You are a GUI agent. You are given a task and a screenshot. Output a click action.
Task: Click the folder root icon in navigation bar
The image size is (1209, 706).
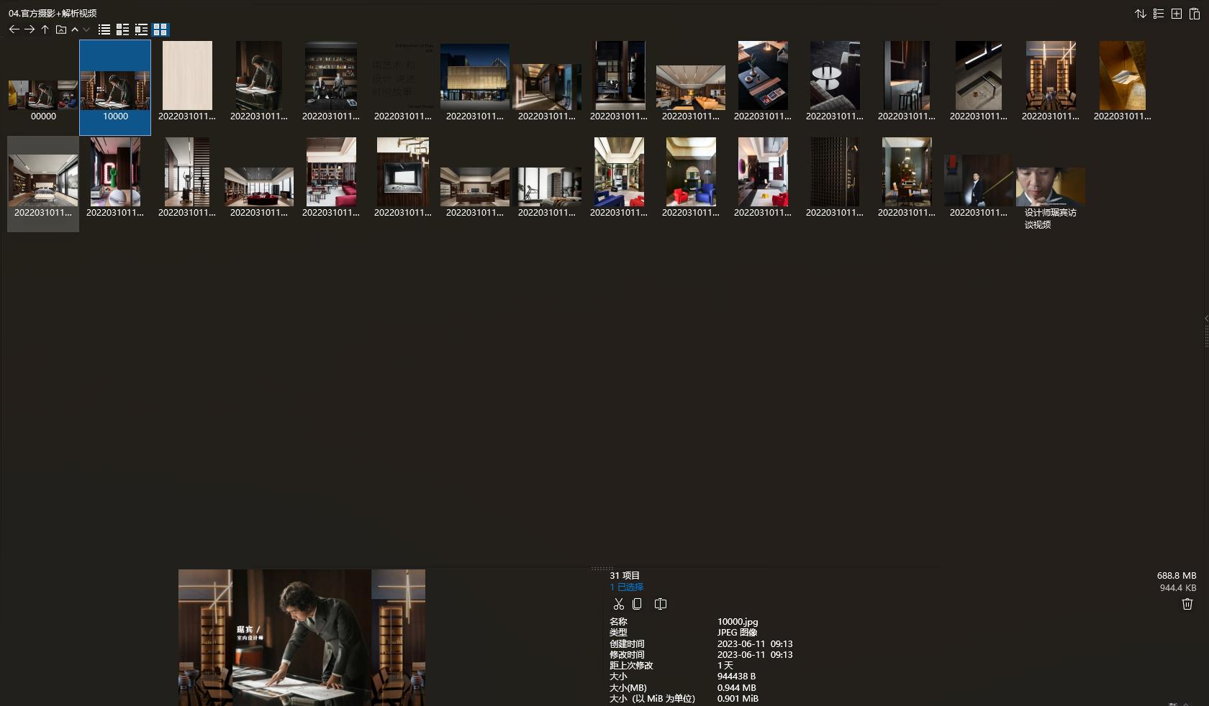click(x=61, y=29)
